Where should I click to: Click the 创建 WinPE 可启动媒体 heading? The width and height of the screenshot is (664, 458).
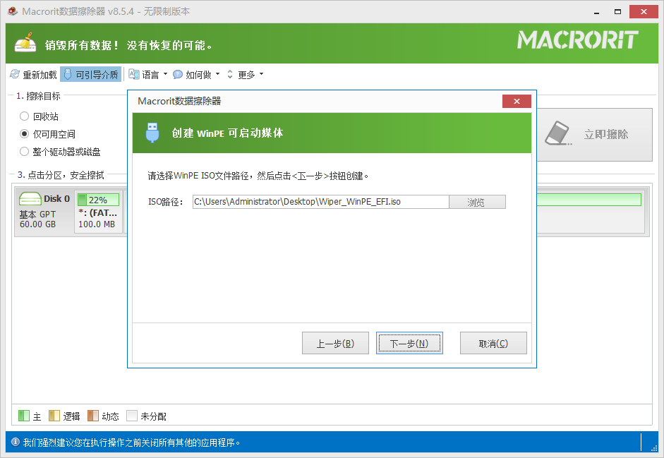[x=227, y=133]
